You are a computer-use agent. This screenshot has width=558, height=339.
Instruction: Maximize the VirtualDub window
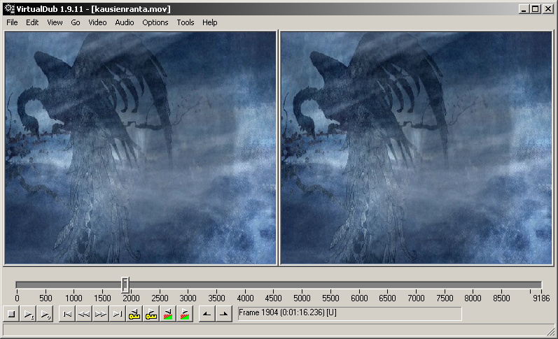pos(535,9)
